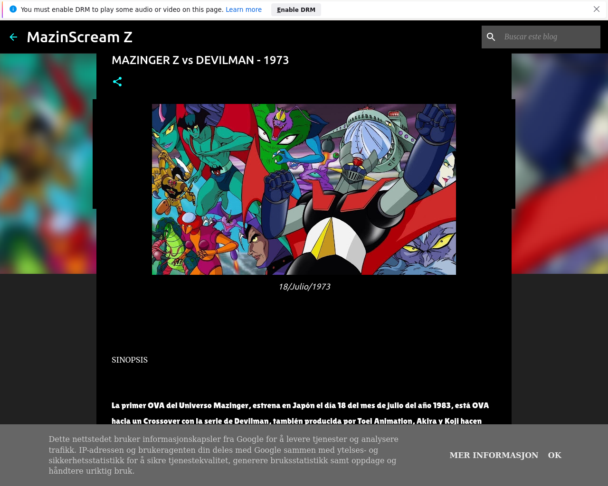Click the magnifier search icon
This screenshot has width=608, height=486.
[x=491, y=37]
